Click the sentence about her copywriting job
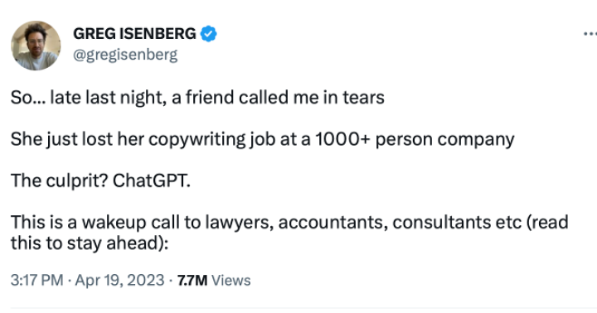 (262, 140)
